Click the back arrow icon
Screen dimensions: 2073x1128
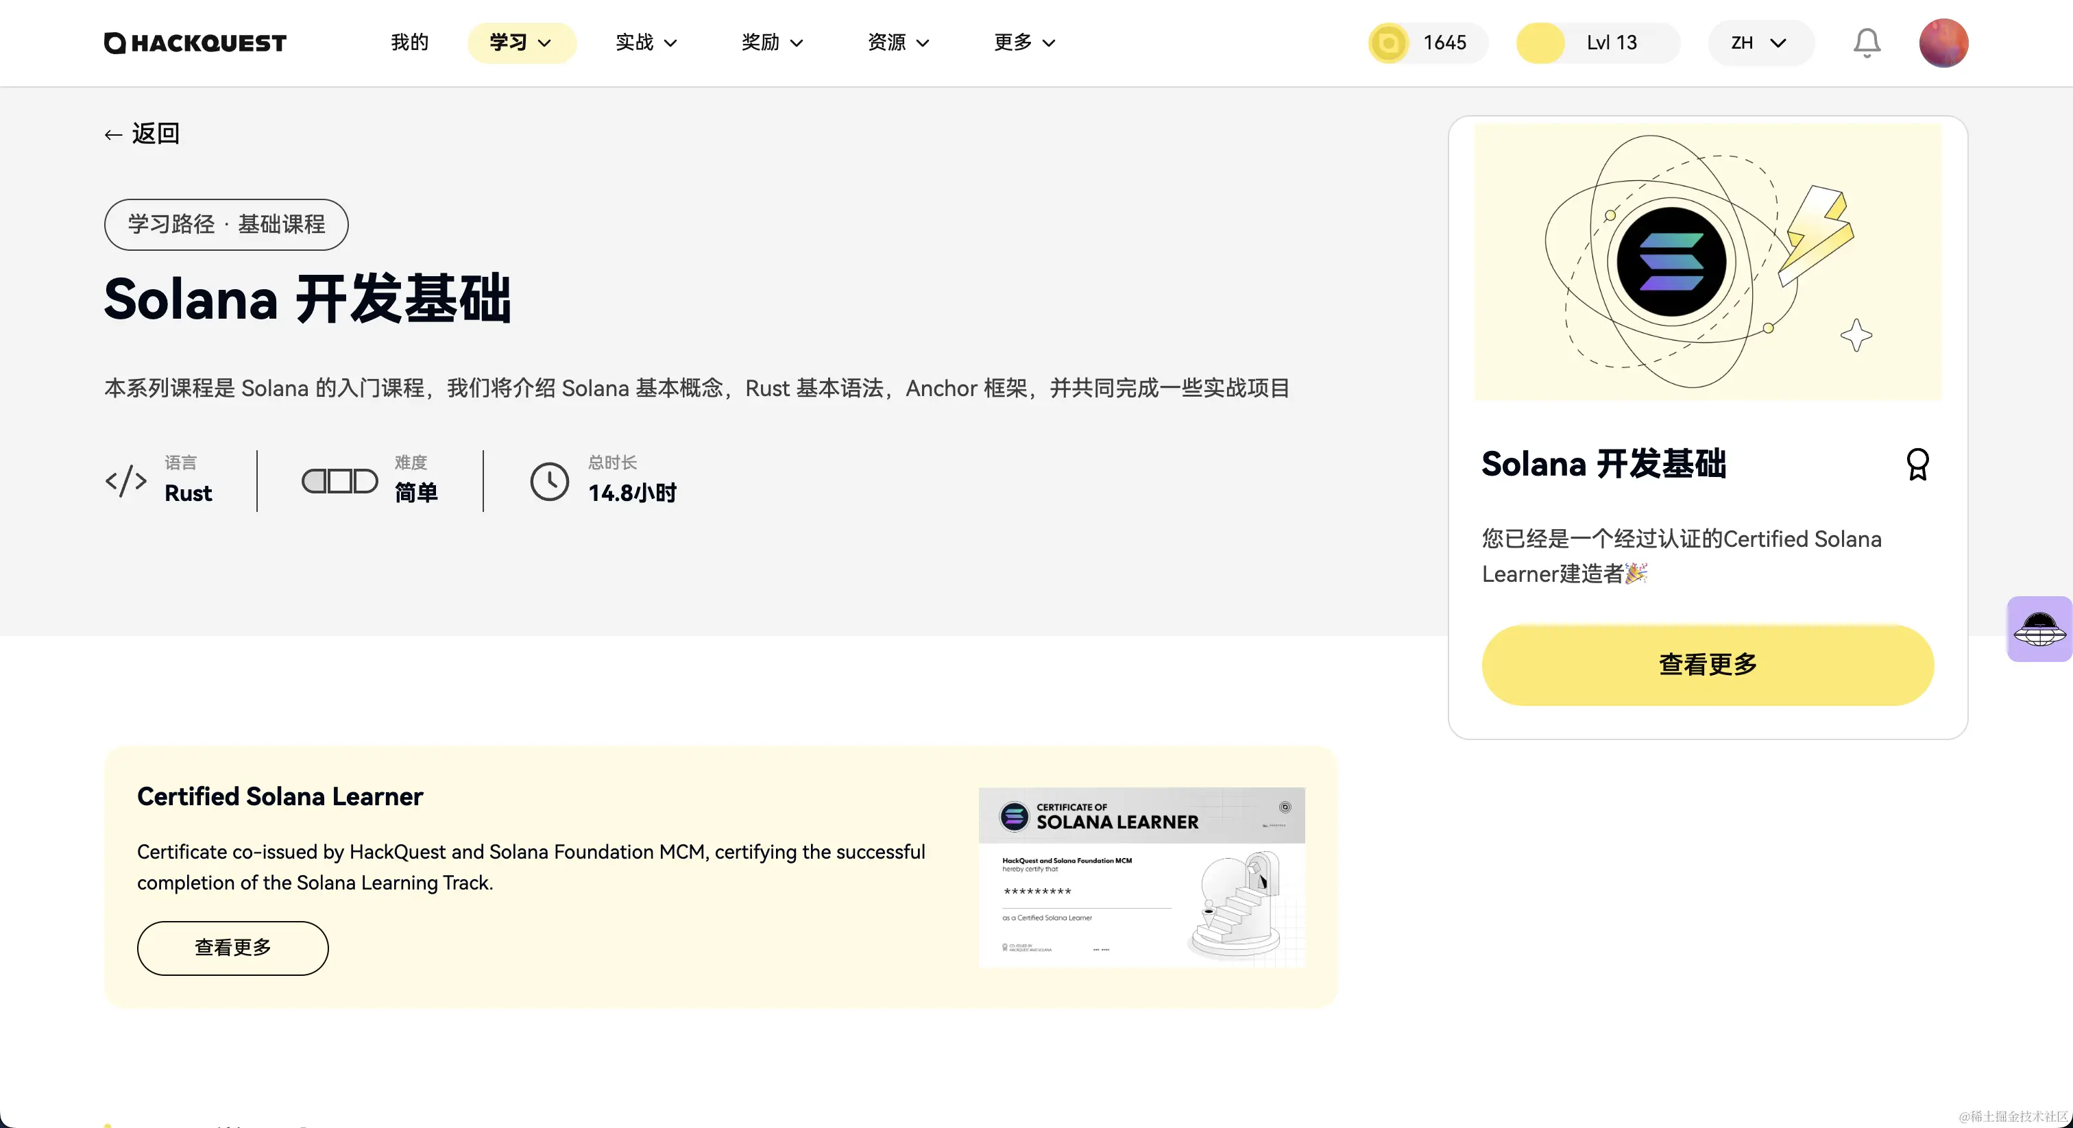[114, 134]
